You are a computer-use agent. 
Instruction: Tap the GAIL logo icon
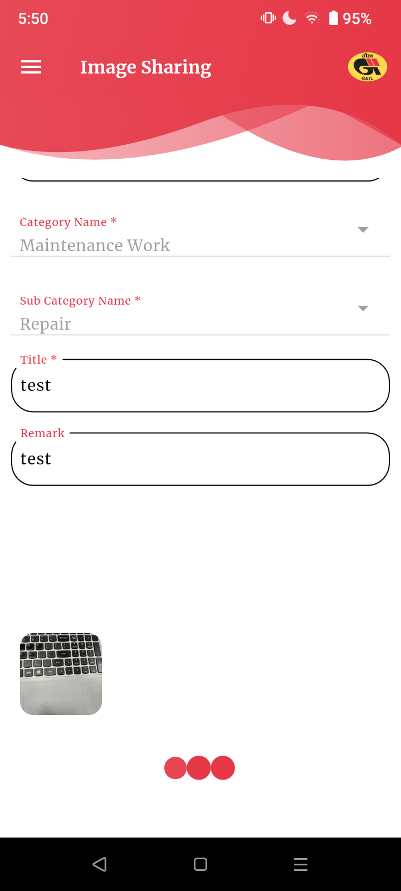pyautogui.click(x=367, y=67)
